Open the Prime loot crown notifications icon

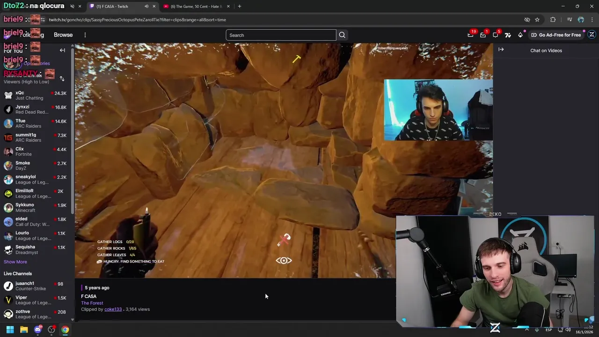tap(470, 35)
